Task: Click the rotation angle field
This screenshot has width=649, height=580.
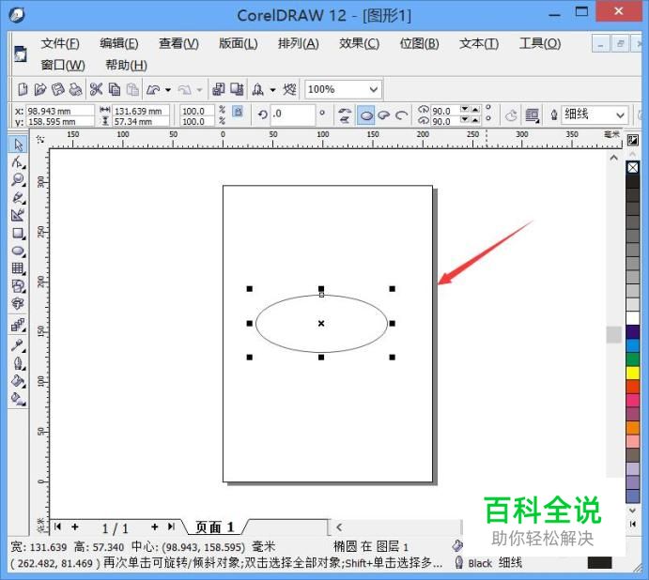Action: pyautogui.click(x=292, y=114)
